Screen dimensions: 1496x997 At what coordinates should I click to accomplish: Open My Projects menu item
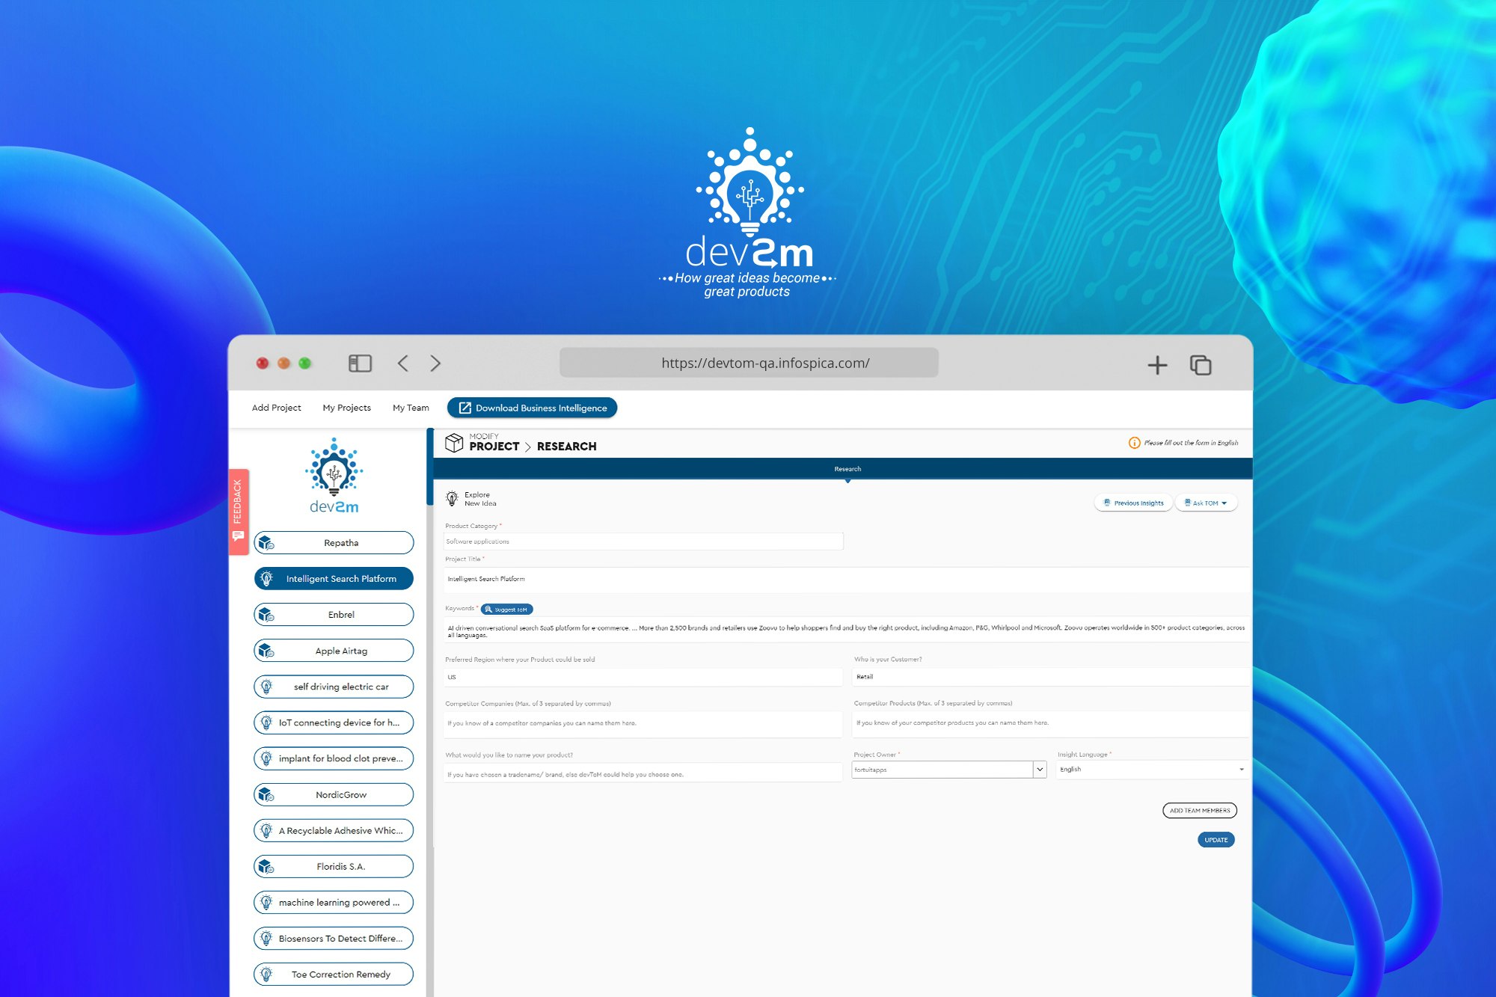click(346, 408)
